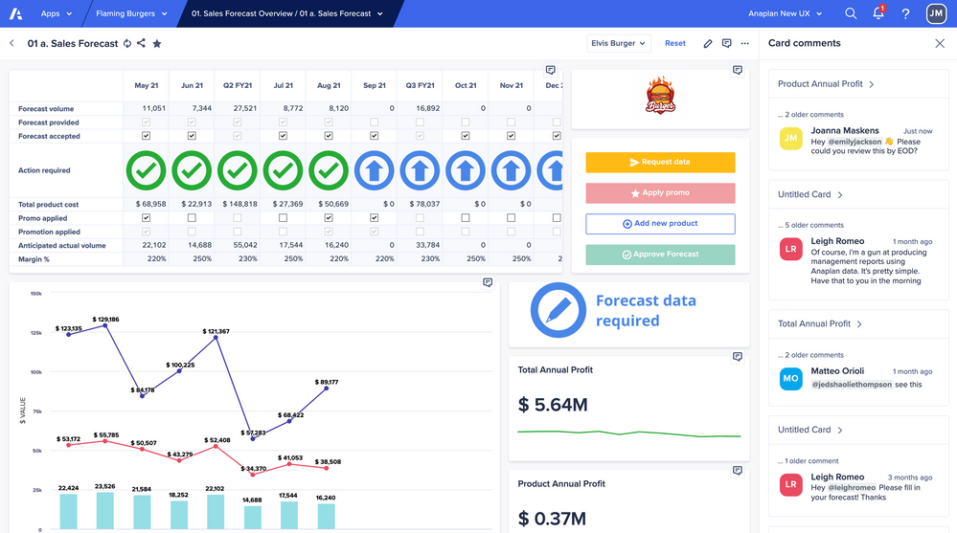Uncheck Forecast accepted for May 21

pos(147,136)
